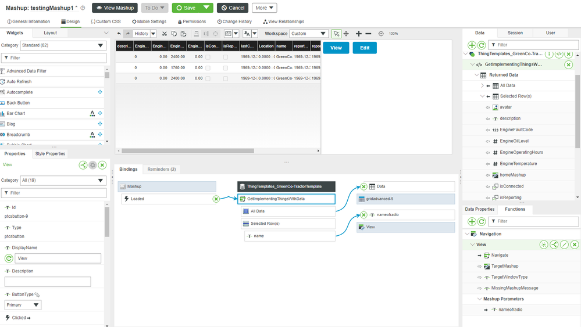Remove binding from Loaded to GetImplementingThingsWithData
This screenshot has width=581, height=327.
216,199
